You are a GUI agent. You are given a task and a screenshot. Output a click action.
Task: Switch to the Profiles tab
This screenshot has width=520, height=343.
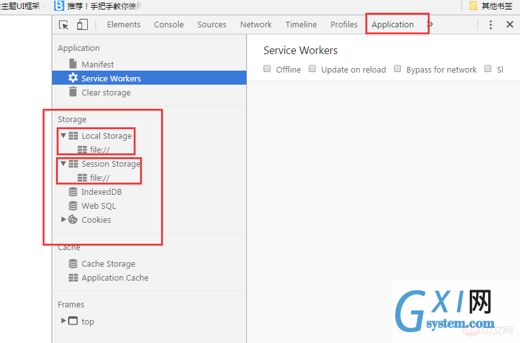click(x=344, y=25)
